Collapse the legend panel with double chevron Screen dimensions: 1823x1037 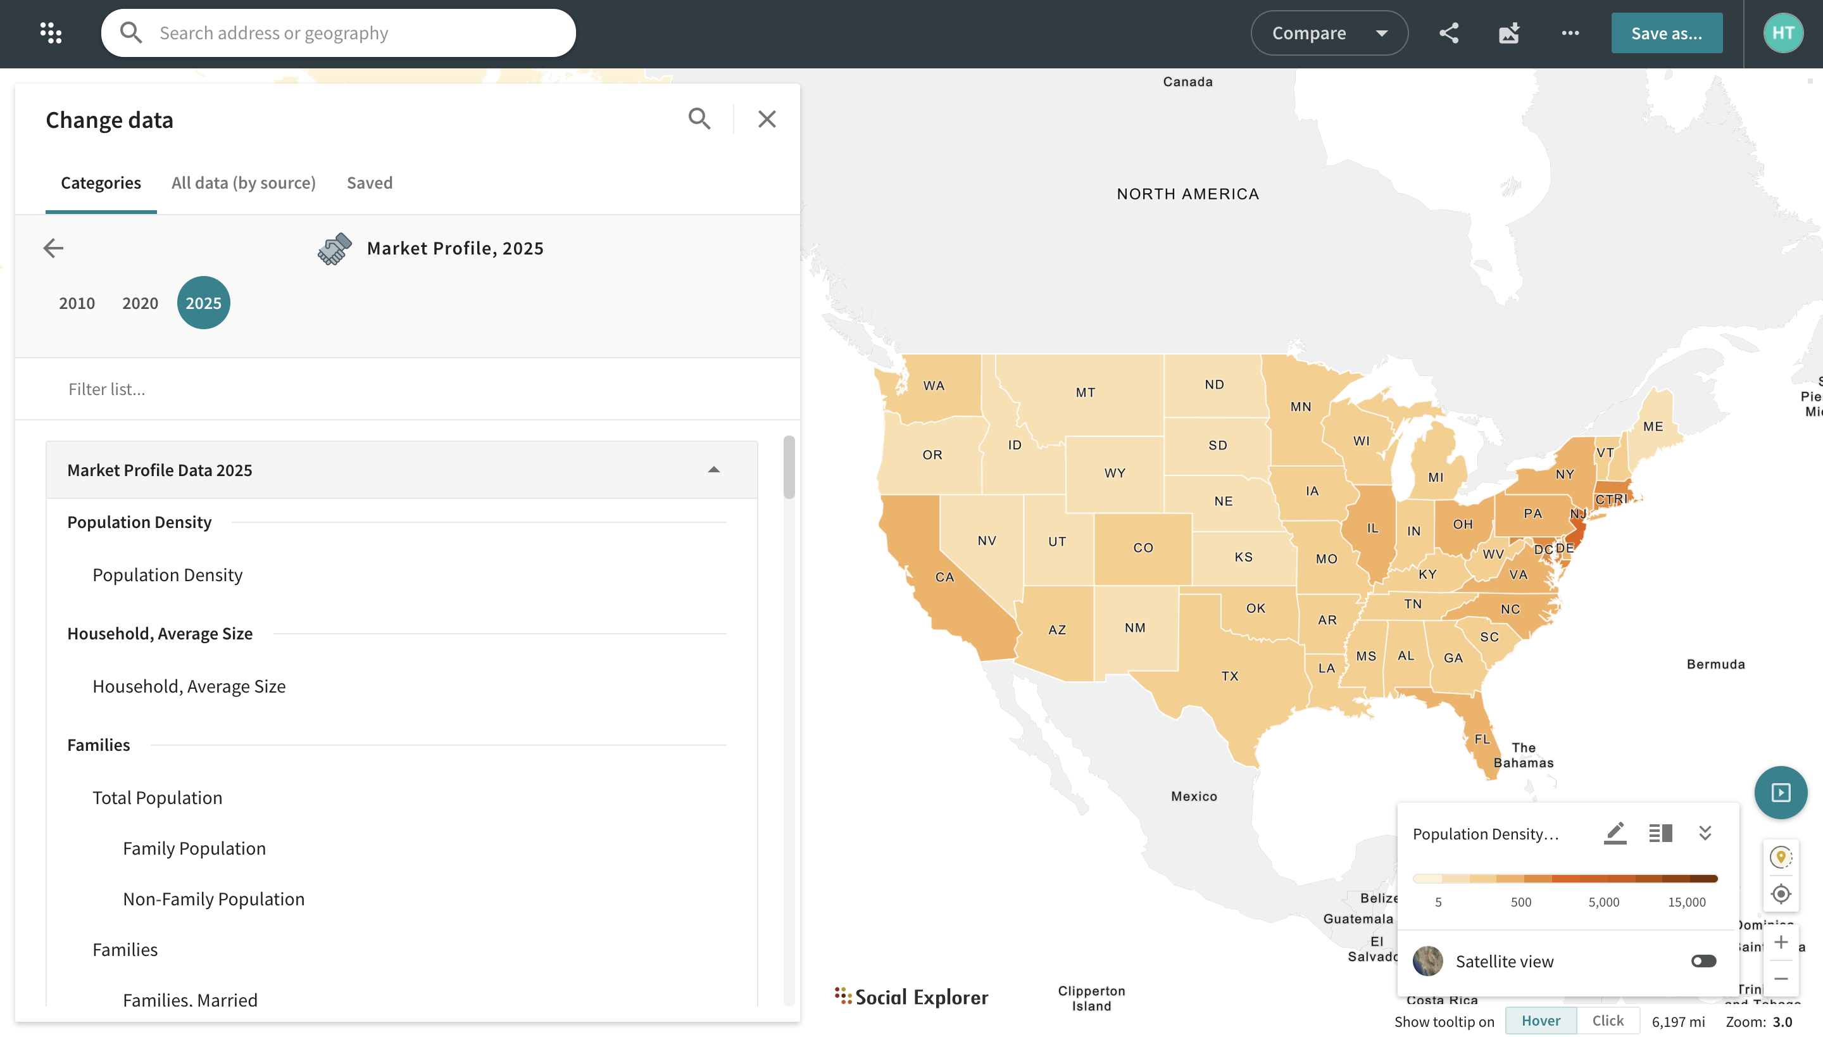tap(1705, 832)
